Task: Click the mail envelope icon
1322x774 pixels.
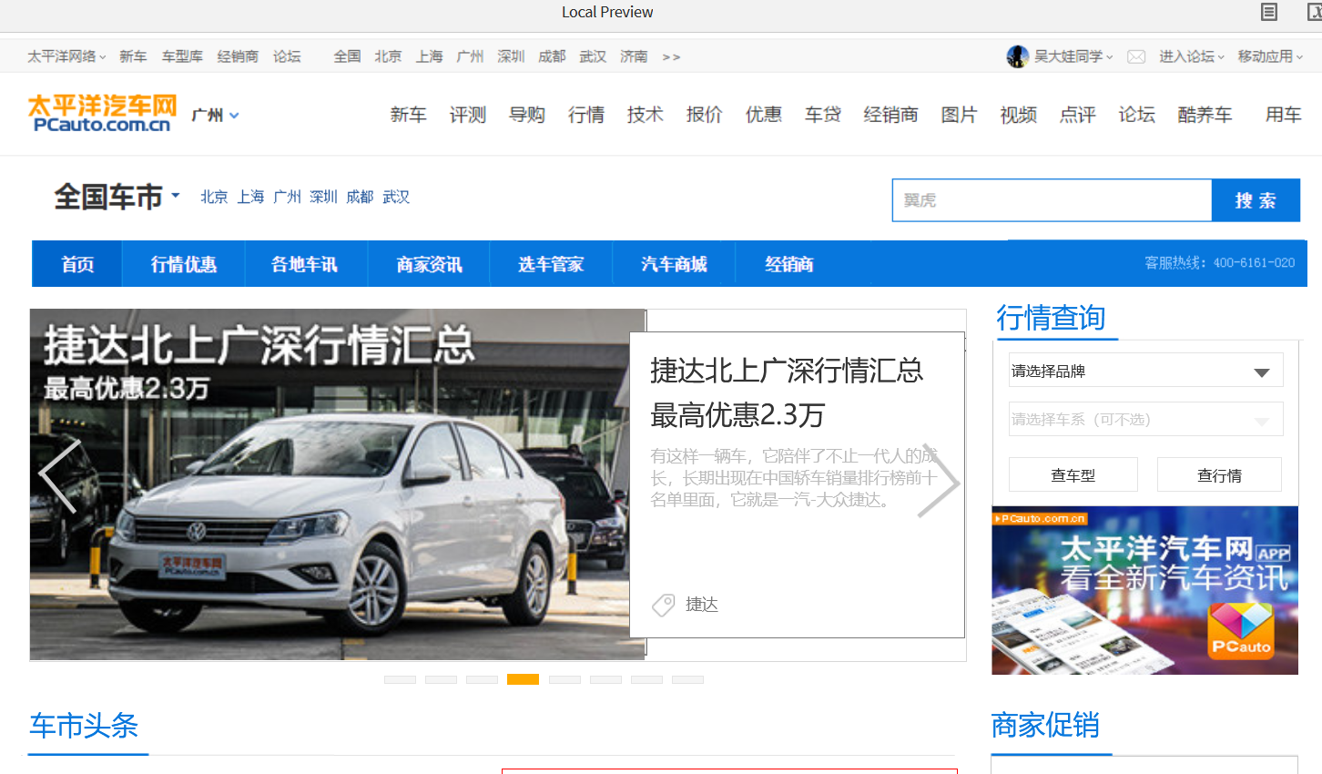Action: (x=1136, y=56)
